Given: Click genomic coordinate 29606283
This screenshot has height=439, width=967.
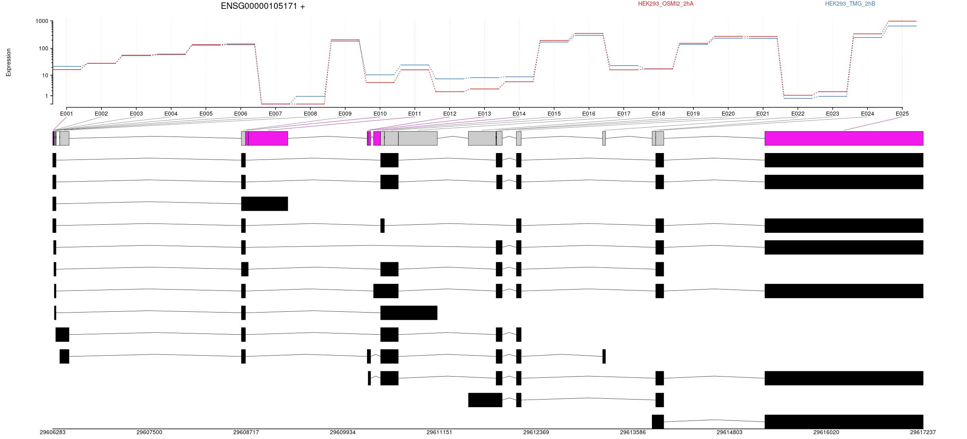Looking at the screenshot, I should point(53,432).
